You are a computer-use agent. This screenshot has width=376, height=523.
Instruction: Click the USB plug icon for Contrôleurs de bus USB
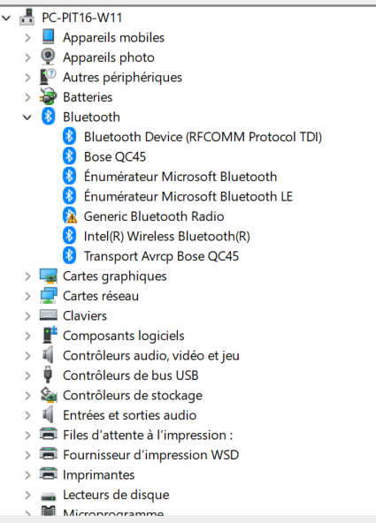tap(48, 375)
